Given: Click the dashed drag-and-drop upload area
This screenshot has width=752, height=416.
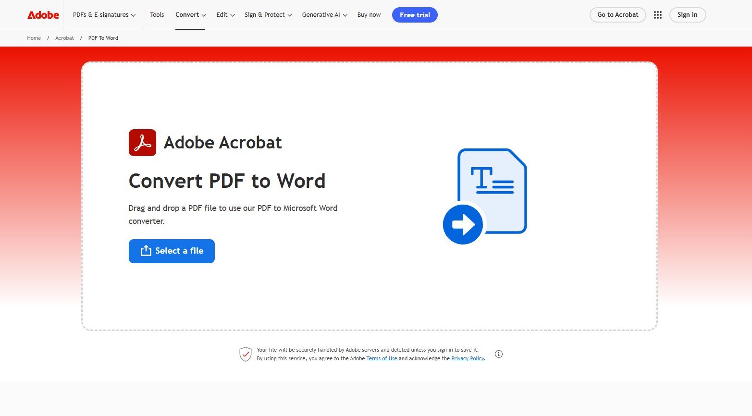Looking at the screenshot, I should (x=370, y=298).
